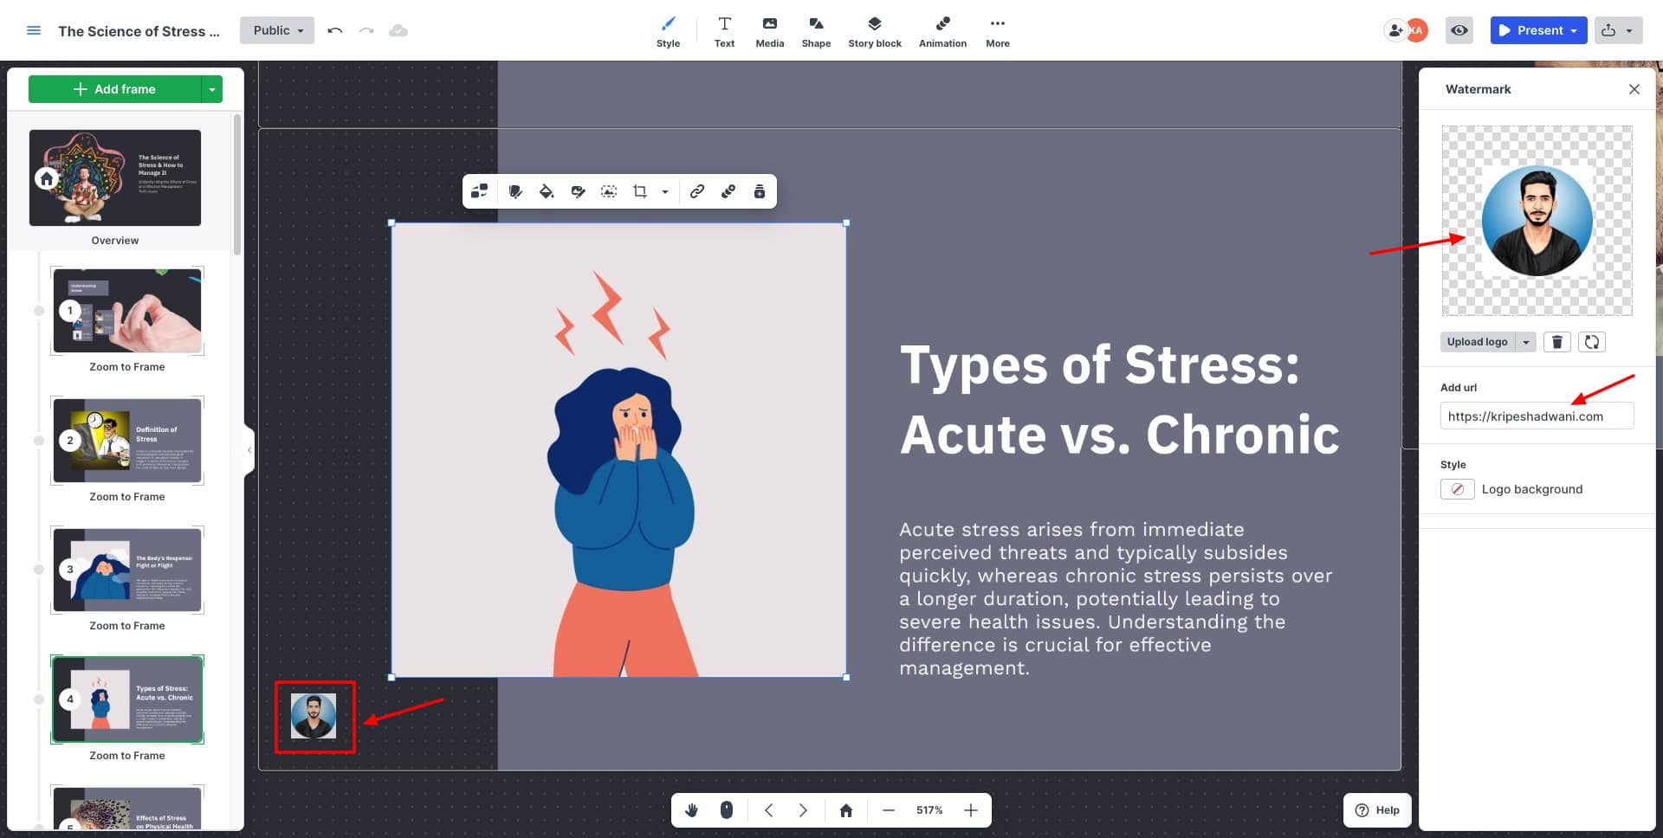Image resolution: width=1663 pixels, height=838 pixels.
Task: Expand the Public visibility dropdown
Action: (x=277, y=30)
